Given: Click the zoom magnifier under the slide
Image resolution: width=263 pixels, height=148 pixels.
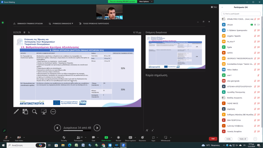Looking at the screenshot, I should coord(34,112).
